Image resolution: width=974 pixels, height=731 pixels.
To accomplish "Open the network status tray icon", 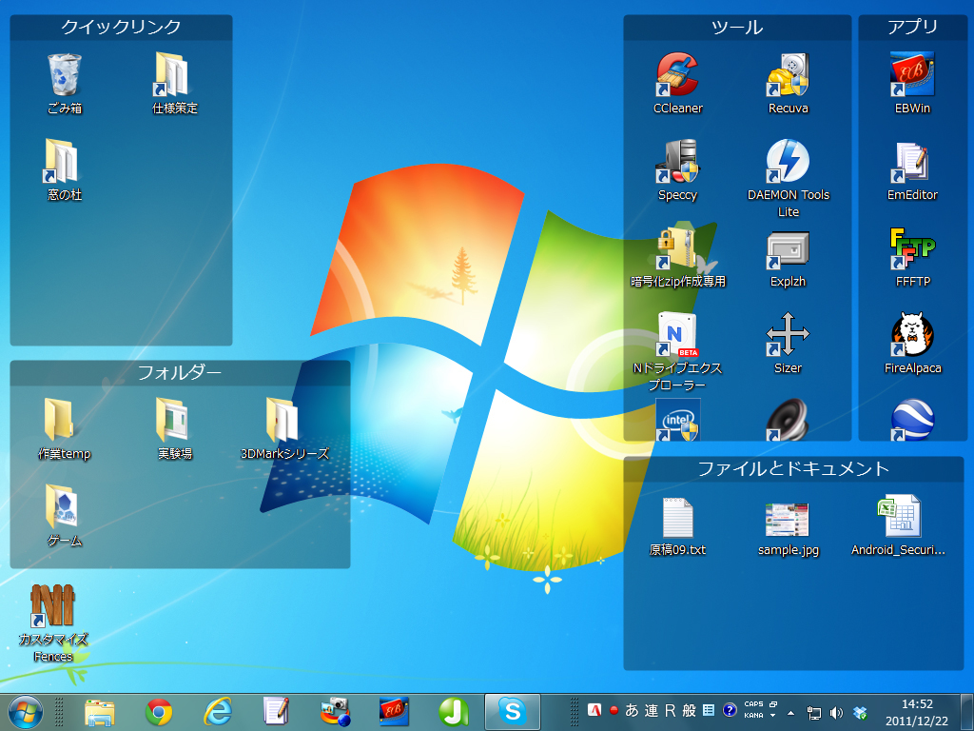I will 814,713.
